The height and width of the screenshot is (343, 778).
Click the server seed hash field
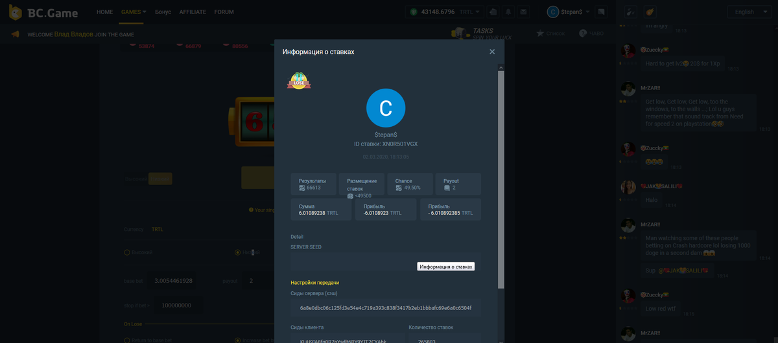(x=386, y=308)
